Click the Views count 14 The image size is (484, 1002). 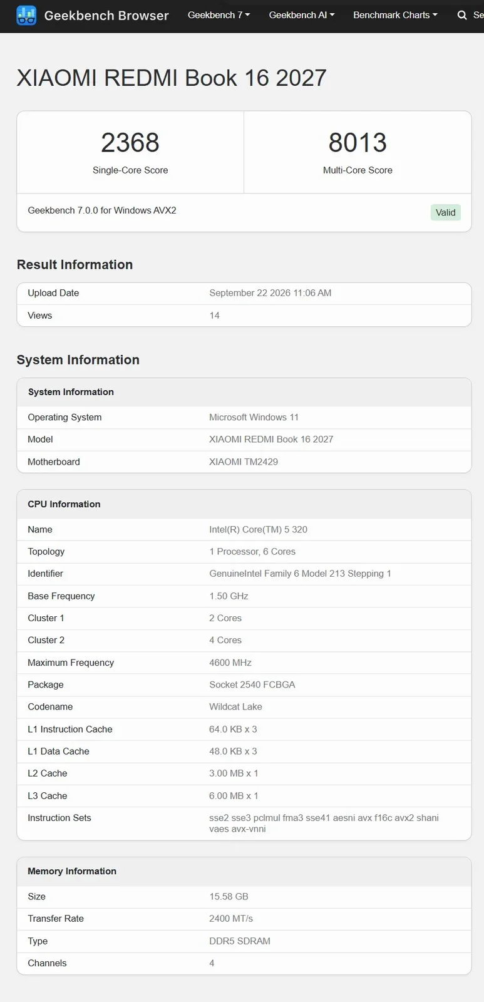(x=215, y=316)
